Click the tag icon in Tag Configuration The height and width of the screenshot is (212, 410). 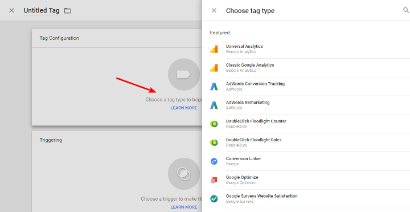184,75
